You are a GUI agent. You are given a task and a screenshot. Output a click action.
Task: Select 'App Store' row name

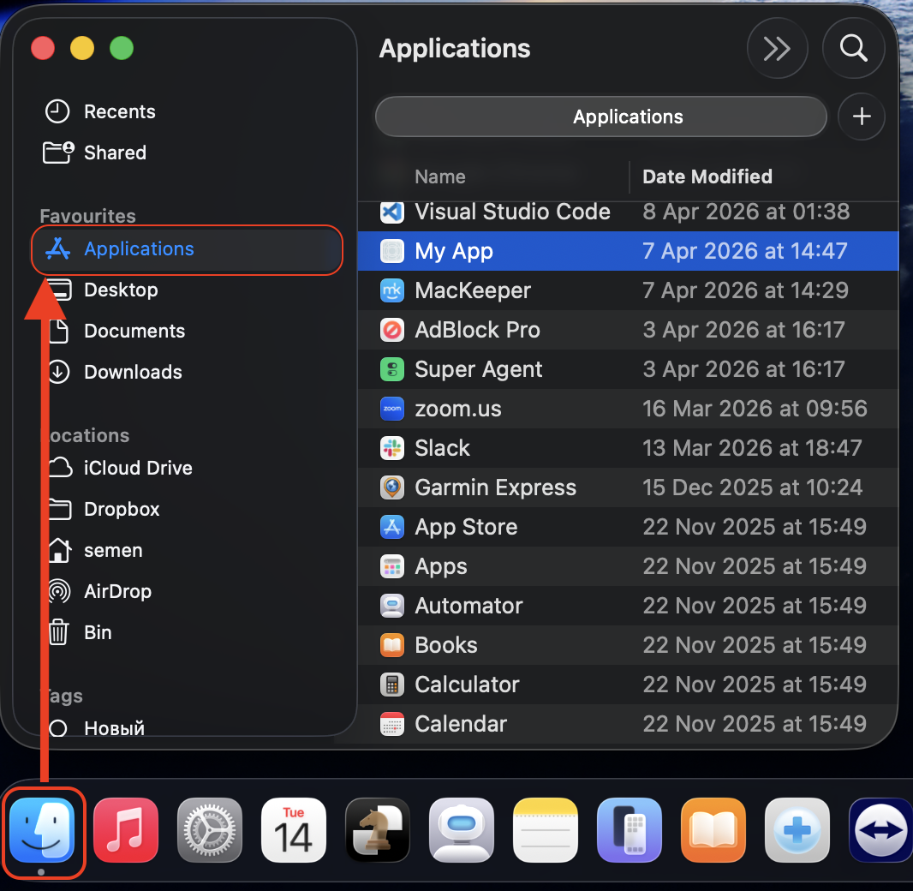coord(466,527)
